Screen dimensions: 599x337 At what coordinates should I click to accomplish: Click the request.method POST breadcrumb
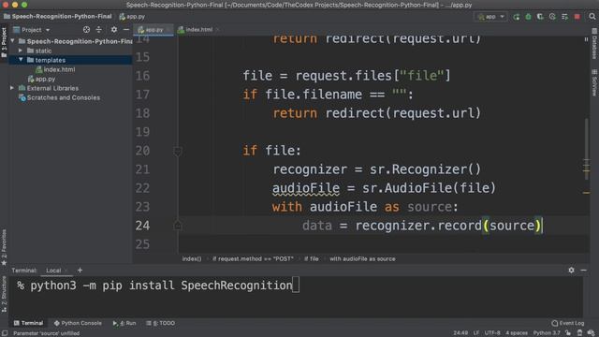(253, 258)
